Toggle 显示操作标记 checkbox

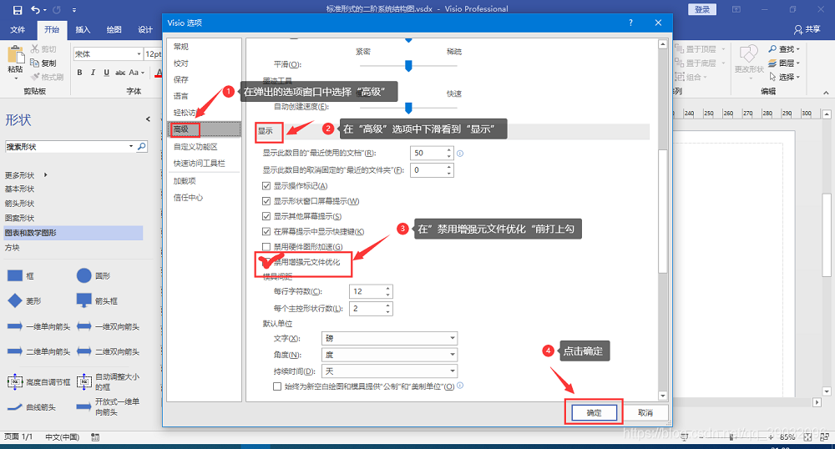pyautogui.click(x=266, y=185)
